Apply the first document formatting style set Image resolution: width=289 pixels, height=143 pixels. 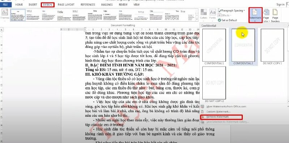point(18,15)
